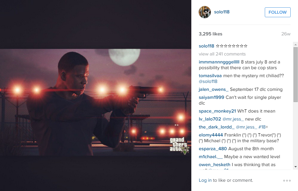Click the three-dots more options icon
The image size is (298, 191).
point(287,180)
